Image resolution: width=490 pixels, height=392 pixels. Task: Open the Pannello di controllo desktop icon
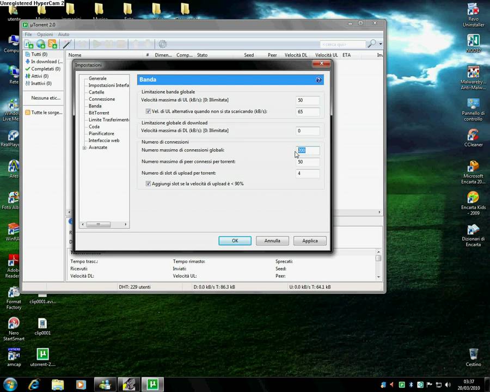pyautogui.click(x=473, y=109)
